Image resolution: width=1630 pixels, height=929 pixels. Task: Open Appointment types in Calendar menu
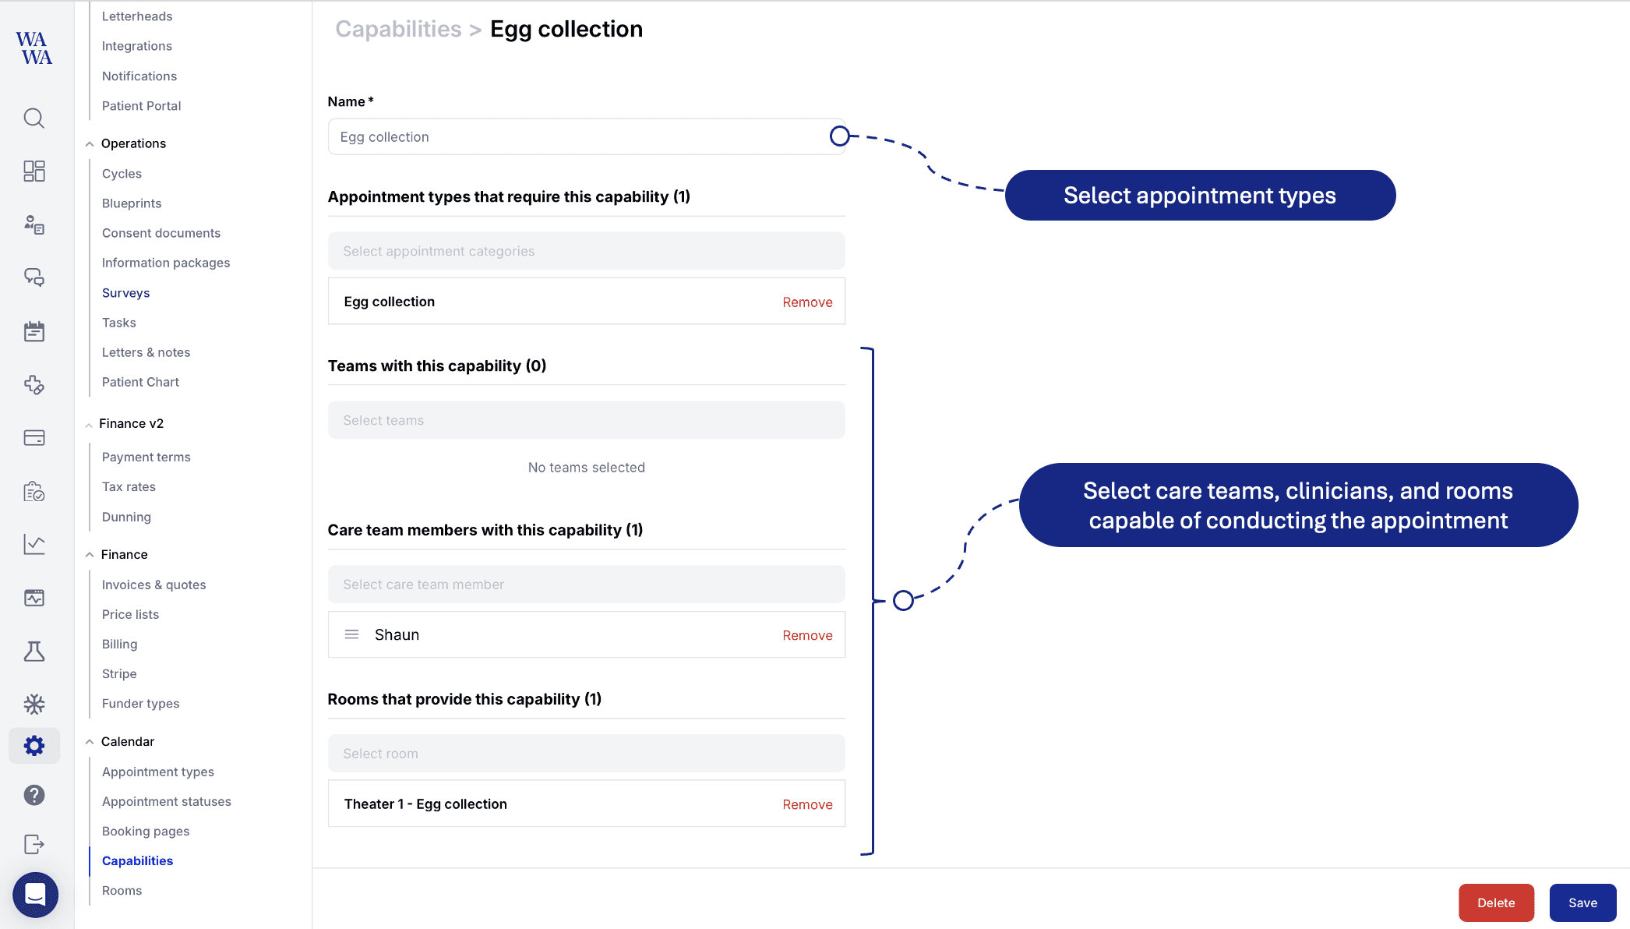click(158, 772)
